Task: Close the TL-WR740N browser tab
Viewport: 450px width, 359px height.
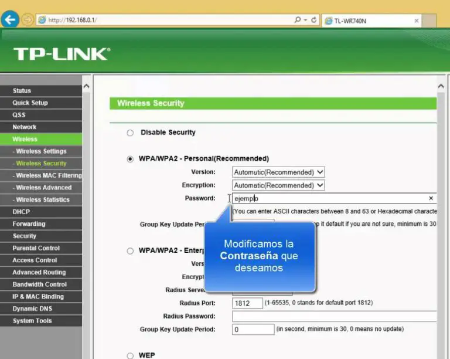Action: (x=417, y=21)
